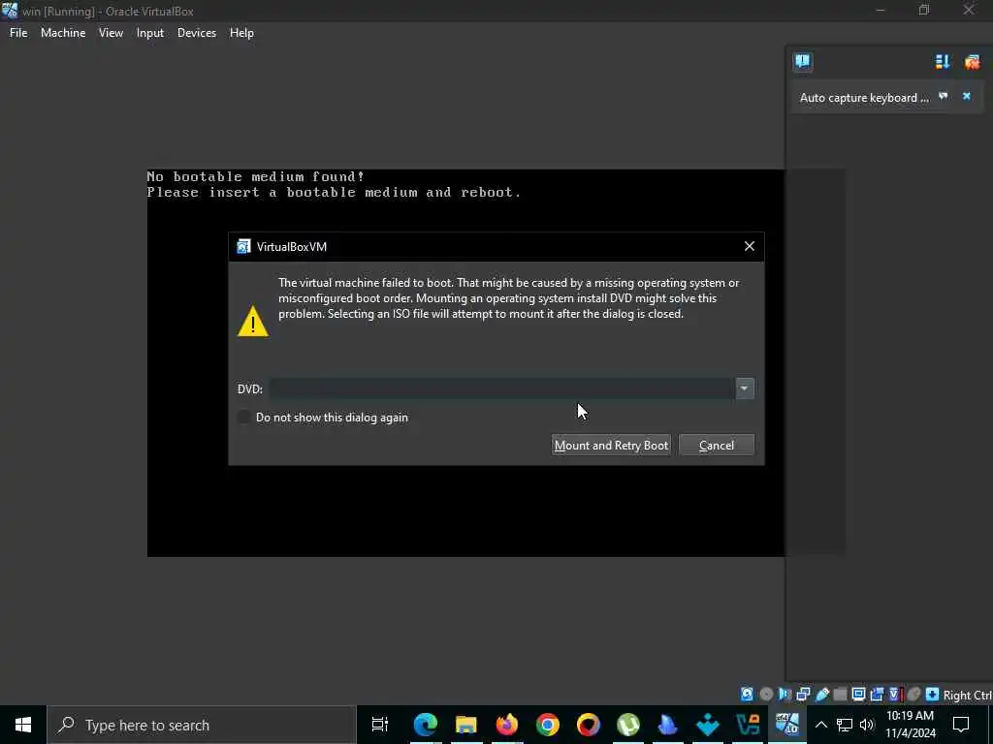
Task: Show hidden system tray icons
Action: click(x=820, y=725)
